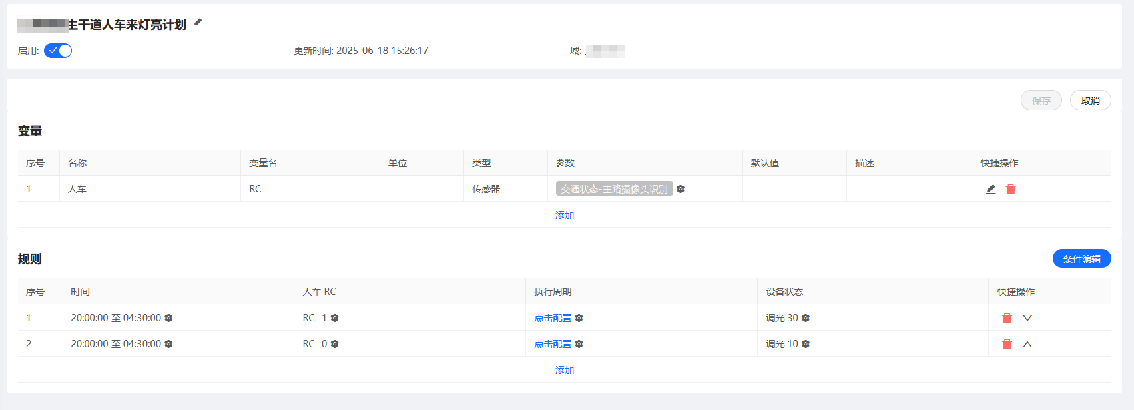
Task: Select rule 1 time 20:00:00 至 04:30:00
Action: coord(116,318)
